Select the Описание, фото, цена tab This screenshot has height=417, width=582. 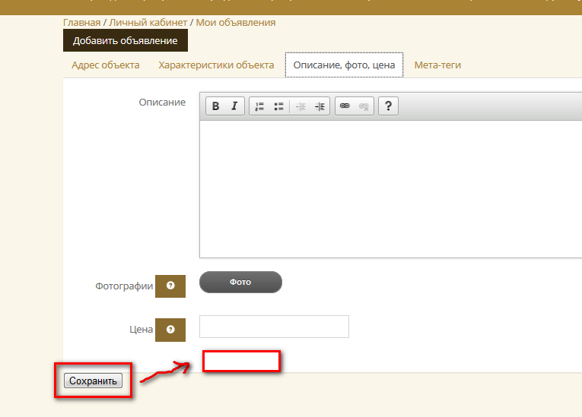pyautogui.click(x=344, y=65)
